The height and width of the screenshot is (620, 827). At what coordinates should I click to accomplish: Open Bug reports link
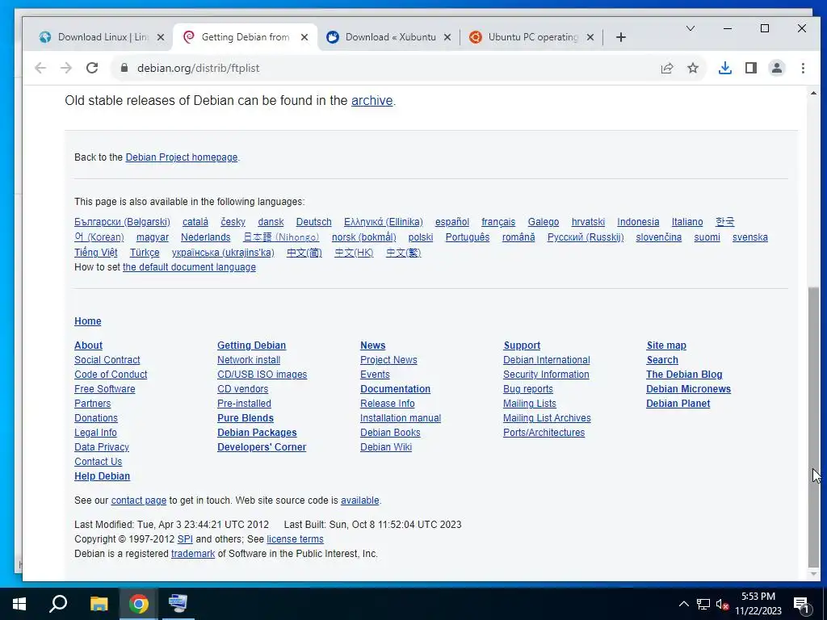pos(528,389)
